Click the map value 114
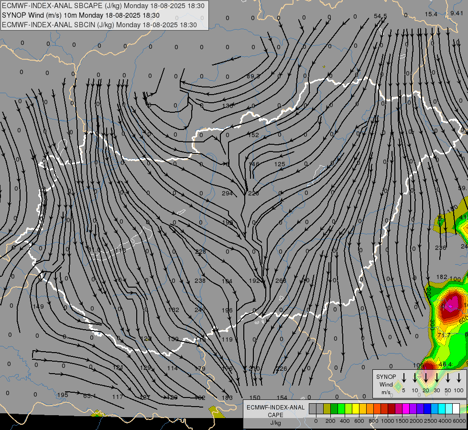468x430 pixels. 173,368
